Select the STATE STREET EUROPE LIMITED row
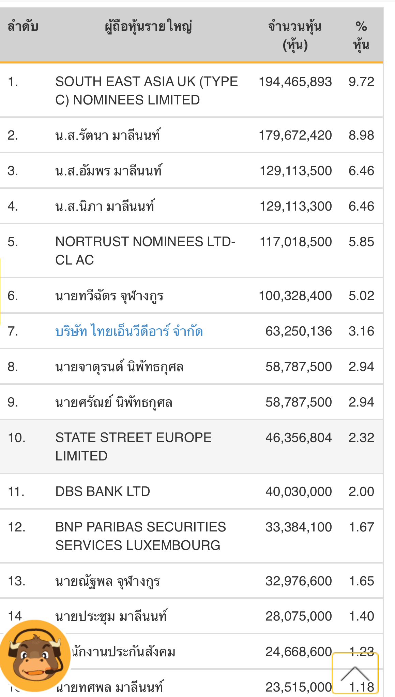Image resolution: width=395 pixels, height=697 pixels. pyautogui.click(x=134, y=446)
